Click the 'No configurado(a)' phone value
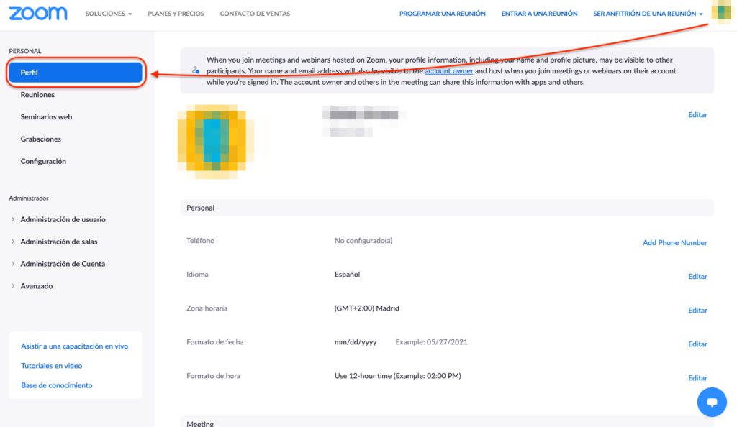This screenshot has width=737, height=427. click(363, 241)
